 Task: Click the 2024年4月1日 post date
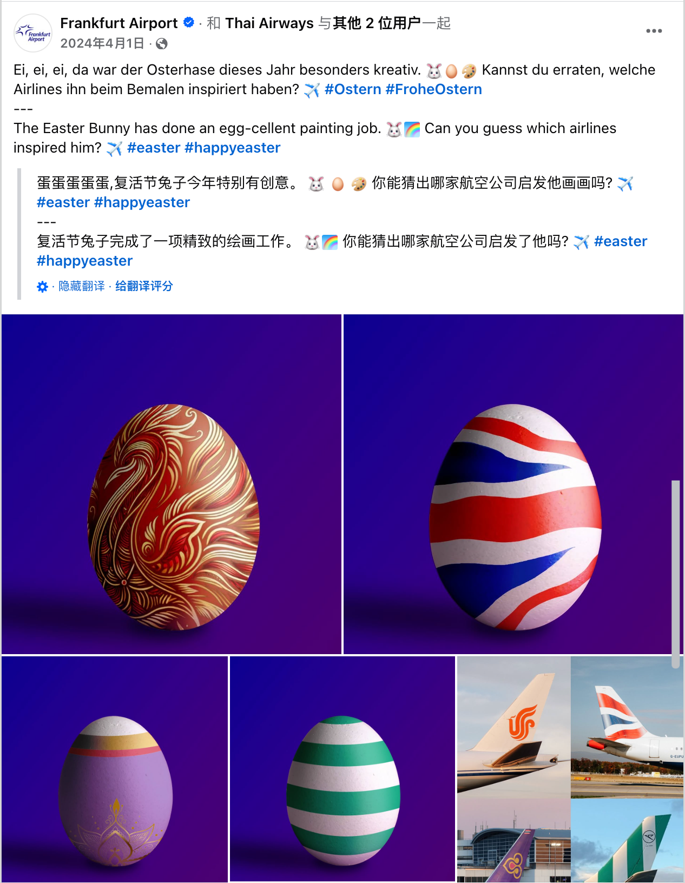click(x=102, y=43)
